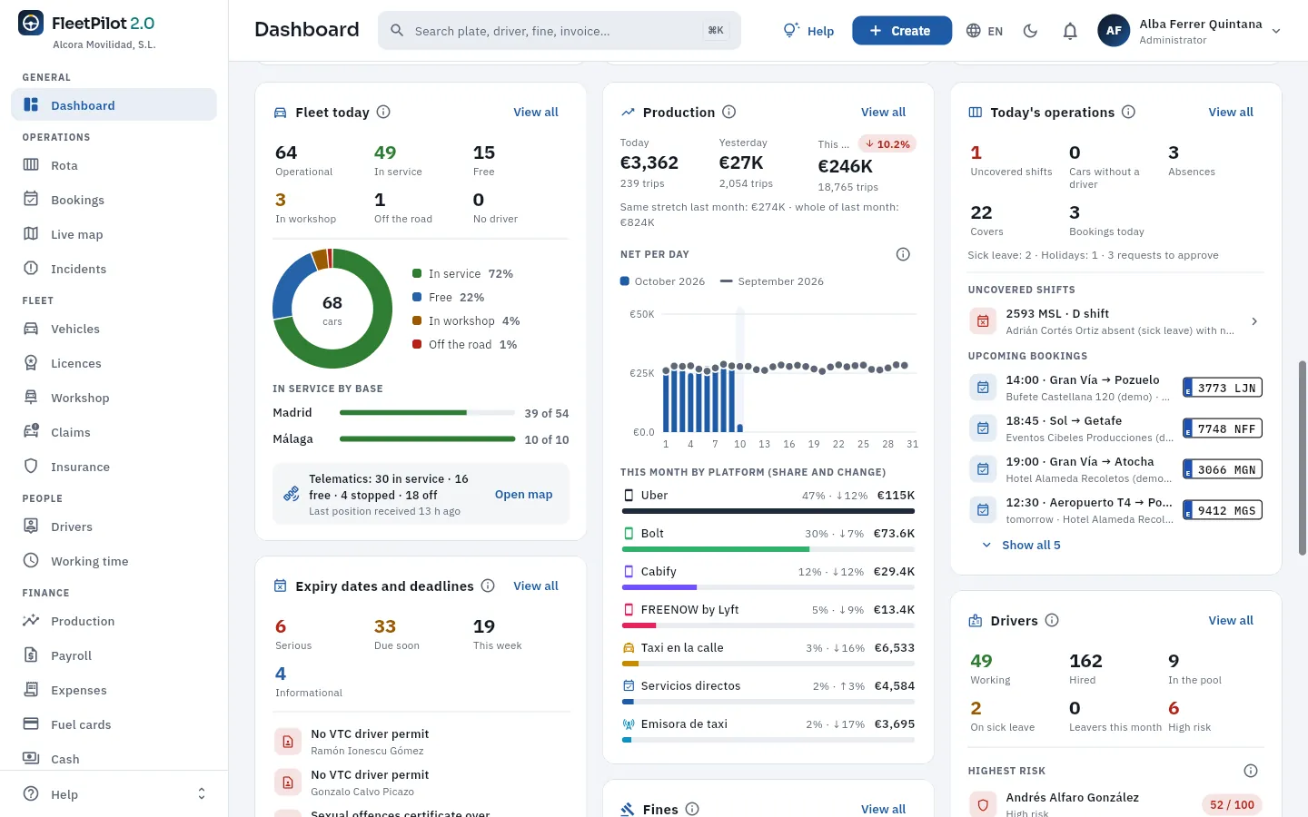Open the 14:00 Gran Vía booking icon

(983, 388)
